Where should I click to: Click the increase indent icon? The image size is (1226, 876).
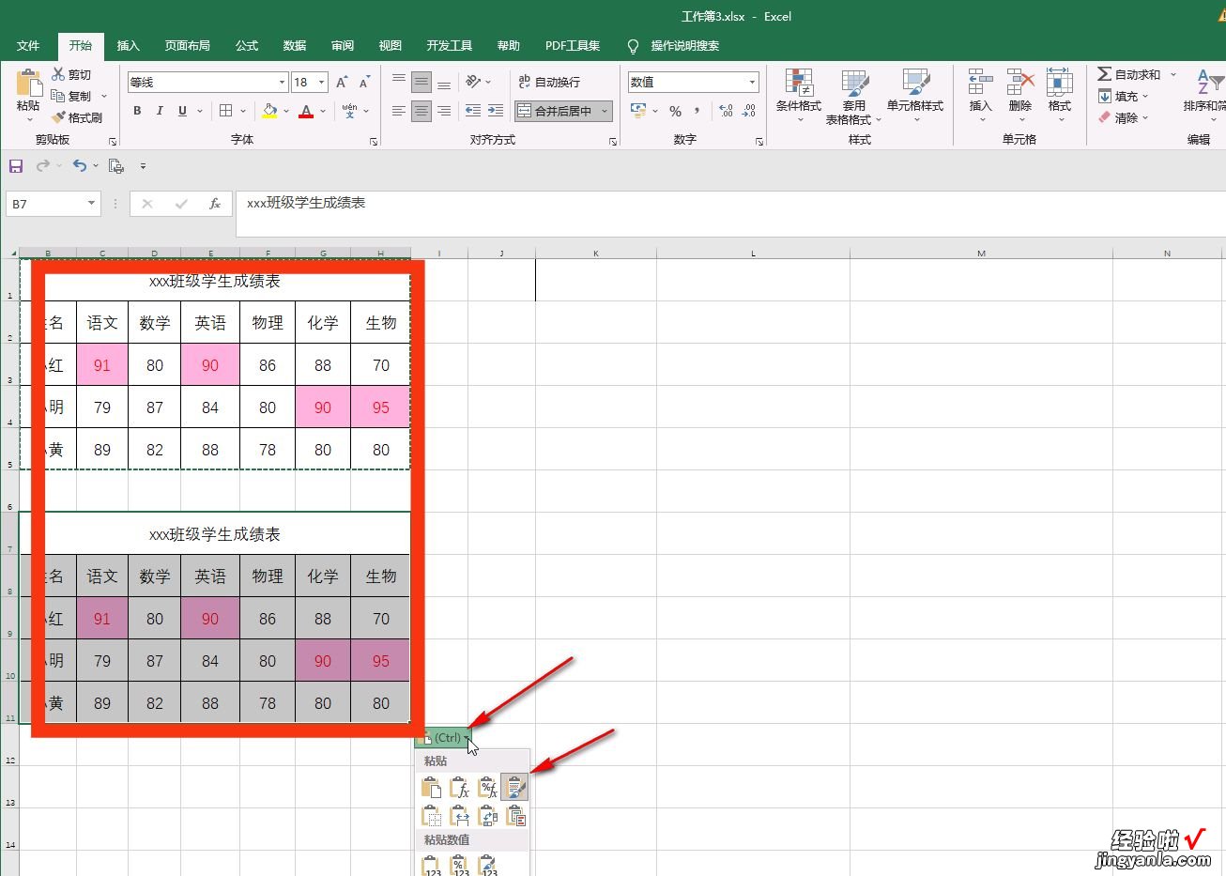pyautogui.click(x=496, y=111)
